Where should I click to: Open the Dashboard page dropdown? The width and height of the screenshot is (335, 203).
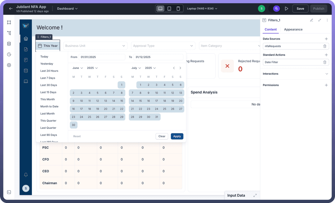(67, 9)
